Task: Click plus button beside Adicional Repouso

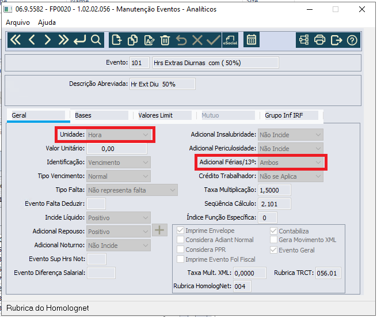Action: [x=159, y=230]
